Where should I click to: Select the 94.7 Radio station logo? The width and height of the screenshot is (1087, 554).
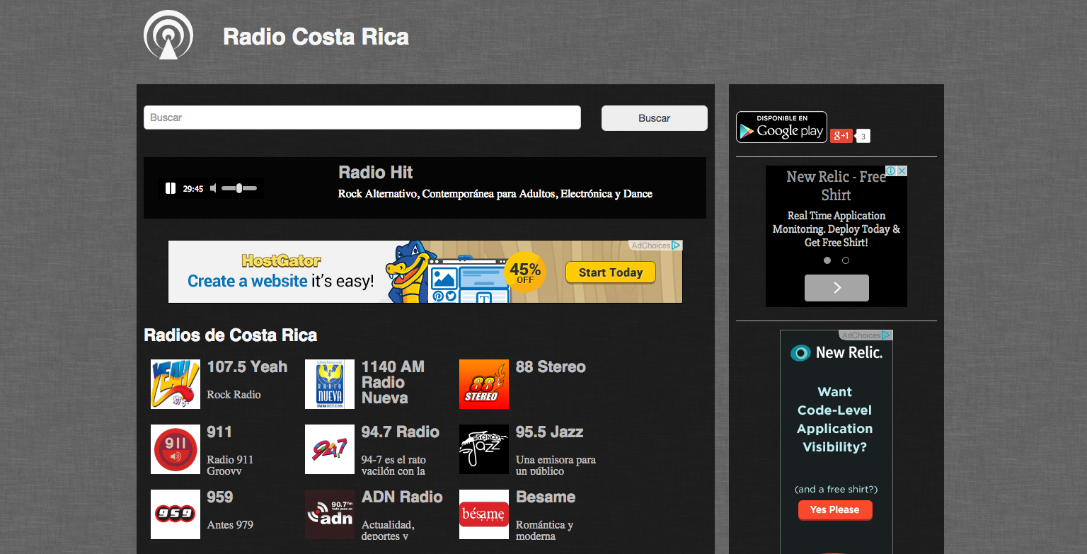pos(330,449)
